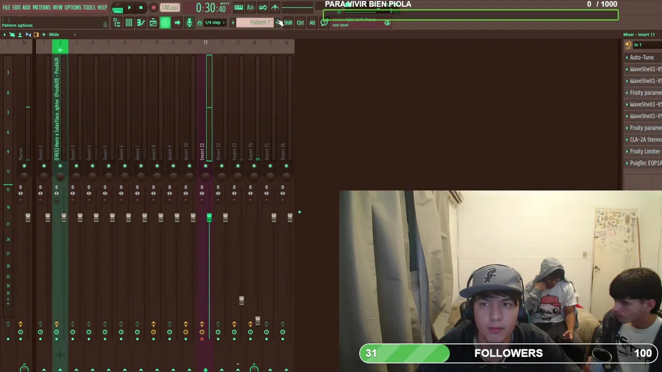Click the tempo 140 BPM field
Screen dimensions: 662x372
(x=170, y=8)
